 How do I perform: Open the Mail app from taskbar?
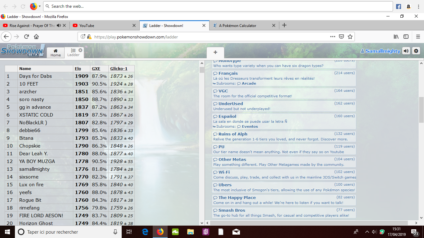tap(236, 232)
